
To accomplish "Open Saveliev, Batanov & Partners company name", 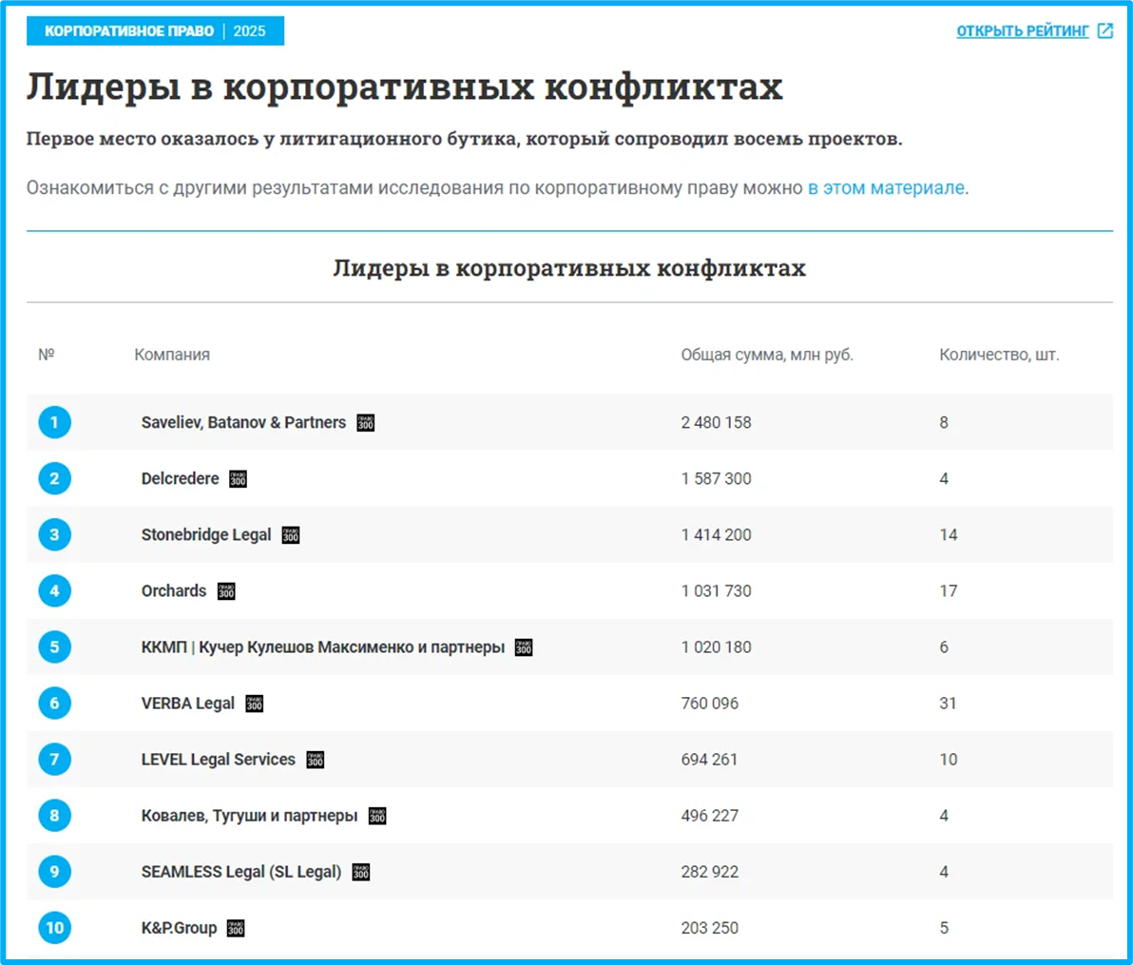I will tap(243, 422).
